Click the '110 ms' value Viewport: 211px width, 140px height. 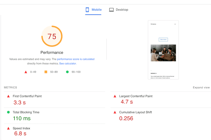pos(22,118)
